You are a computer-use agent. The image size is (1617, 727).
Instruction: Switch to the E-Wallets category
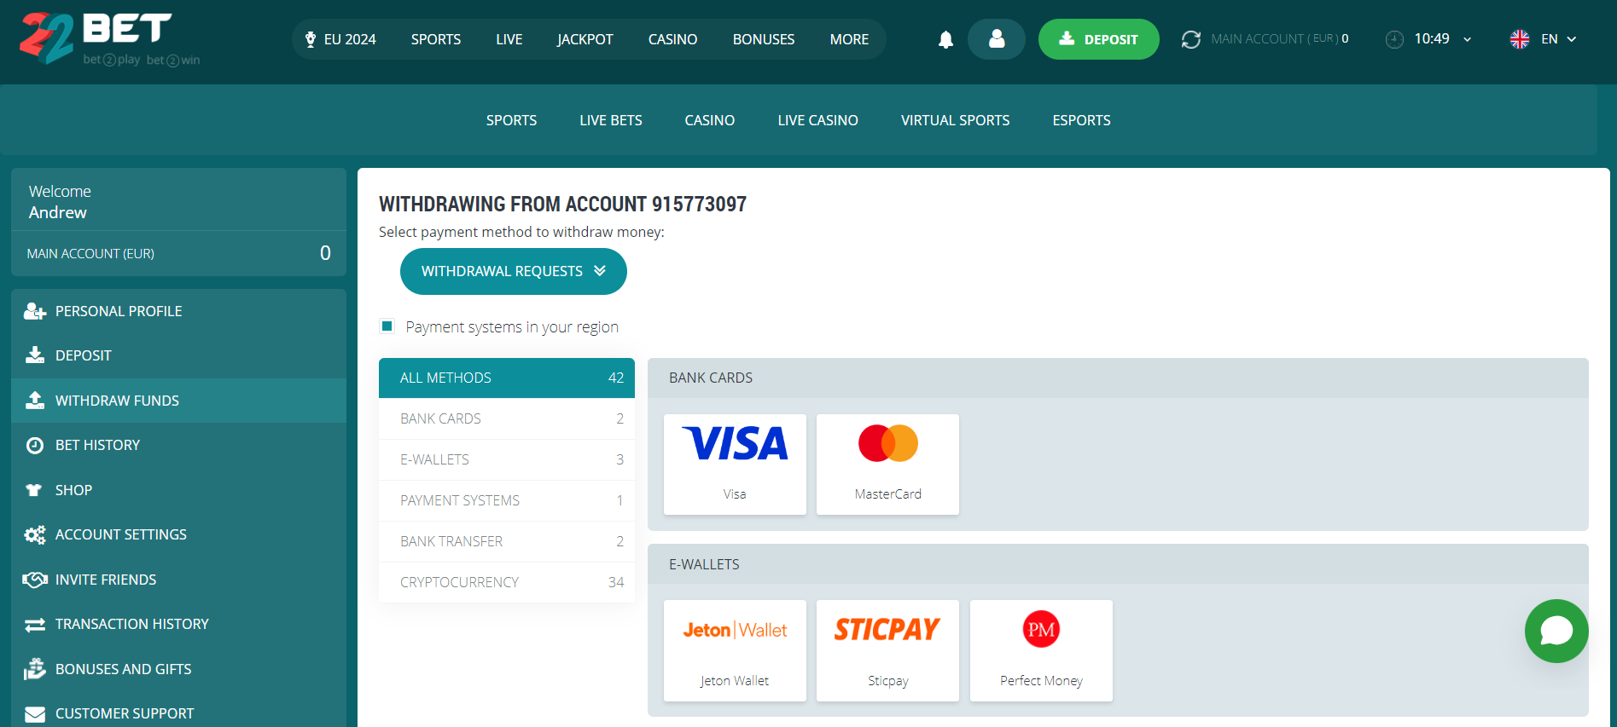507,459
